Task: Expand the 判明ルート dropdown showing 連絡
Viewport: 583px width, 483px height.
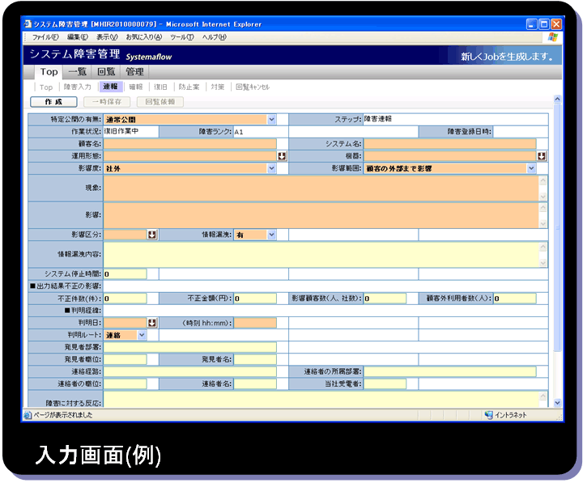Action: pos(142,335)
